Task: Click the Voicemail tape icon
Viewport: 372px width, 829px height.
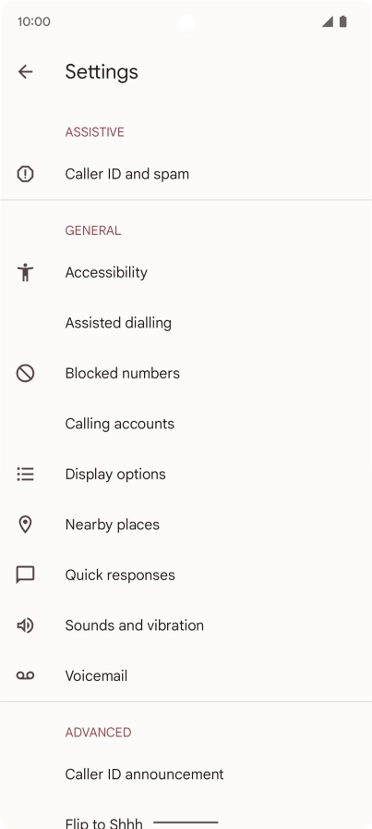Action: (x=25, y=675)
